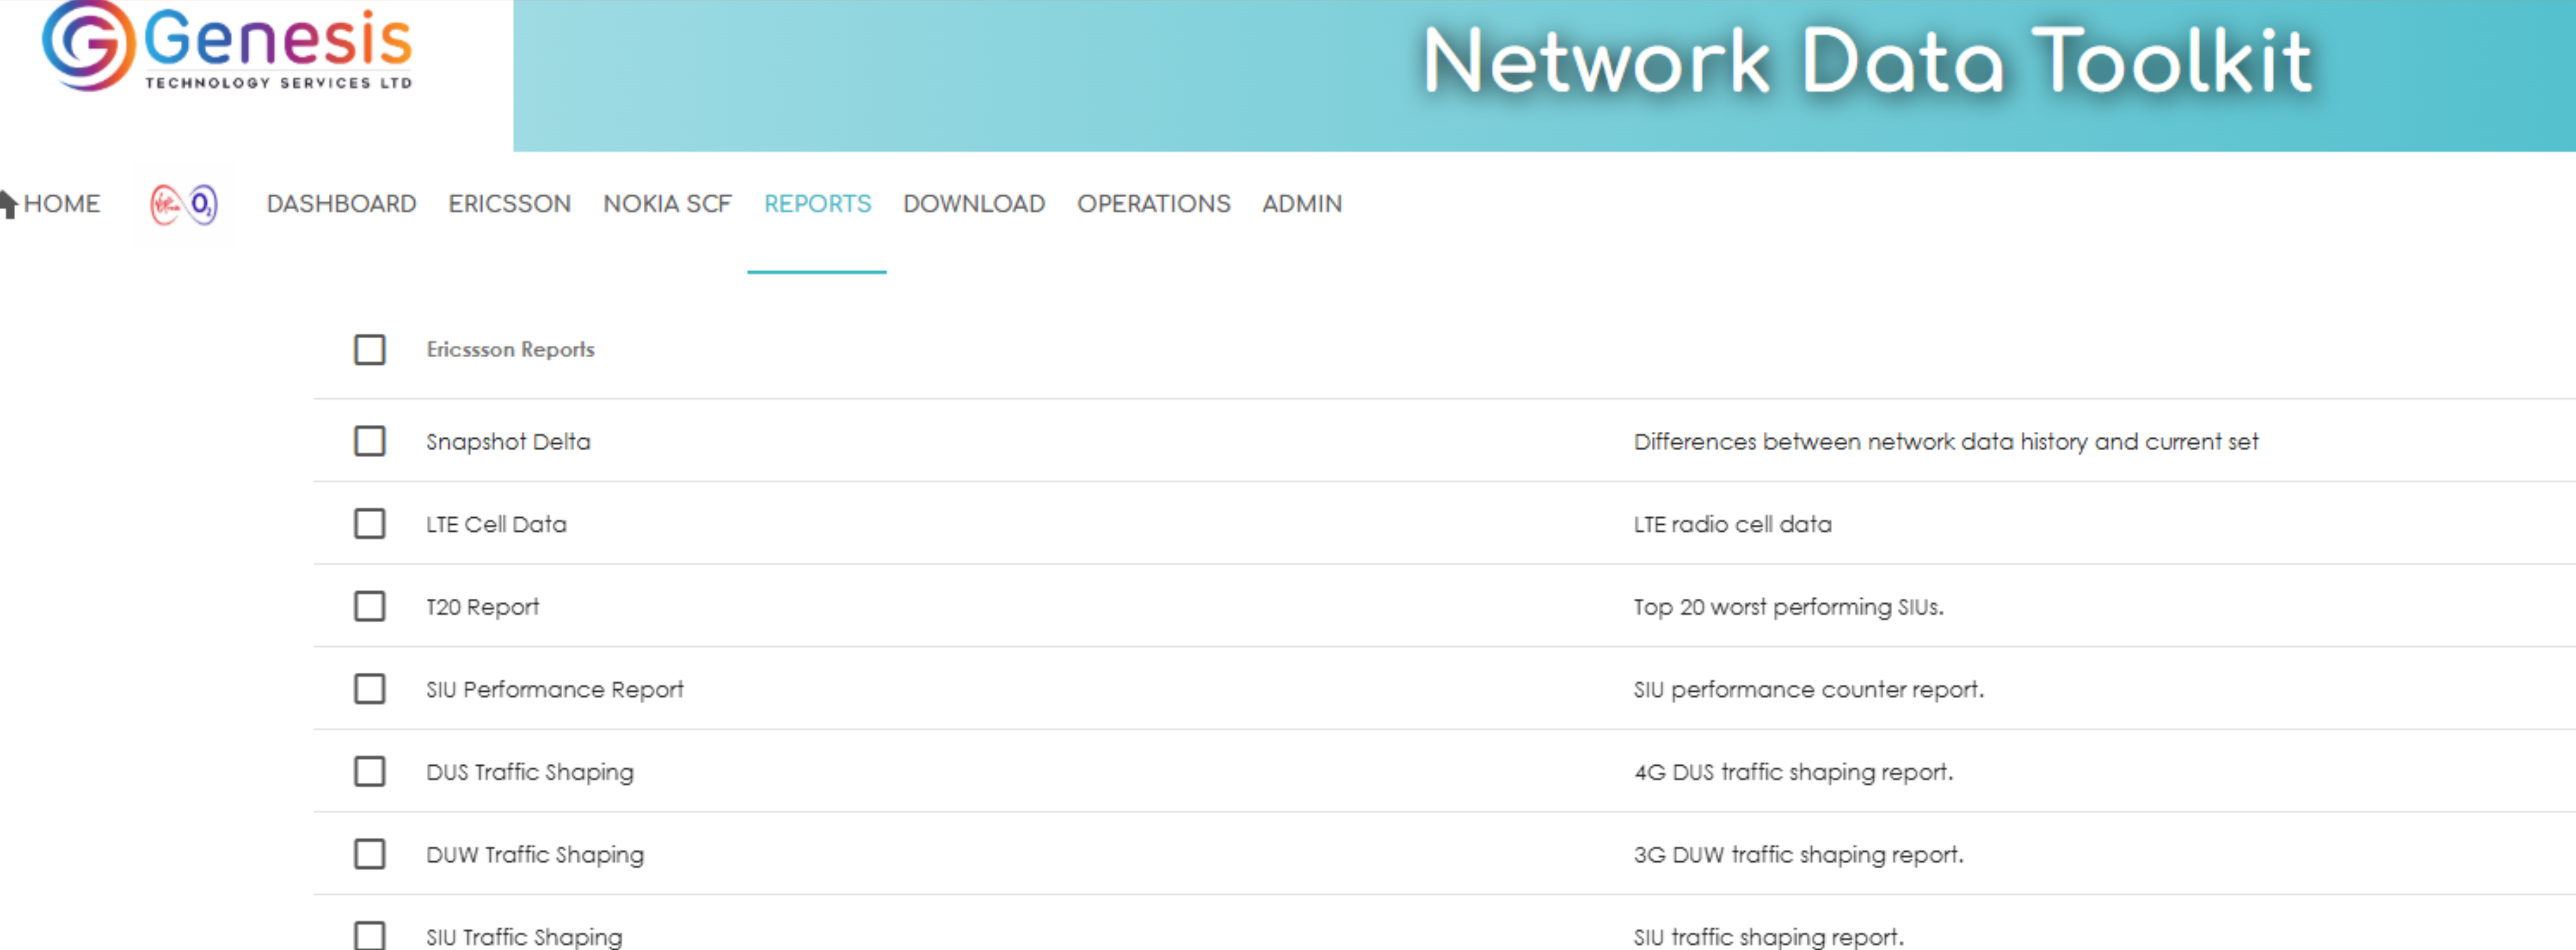
Task: Open the Ericsson menu item
Action: [509, 204]
